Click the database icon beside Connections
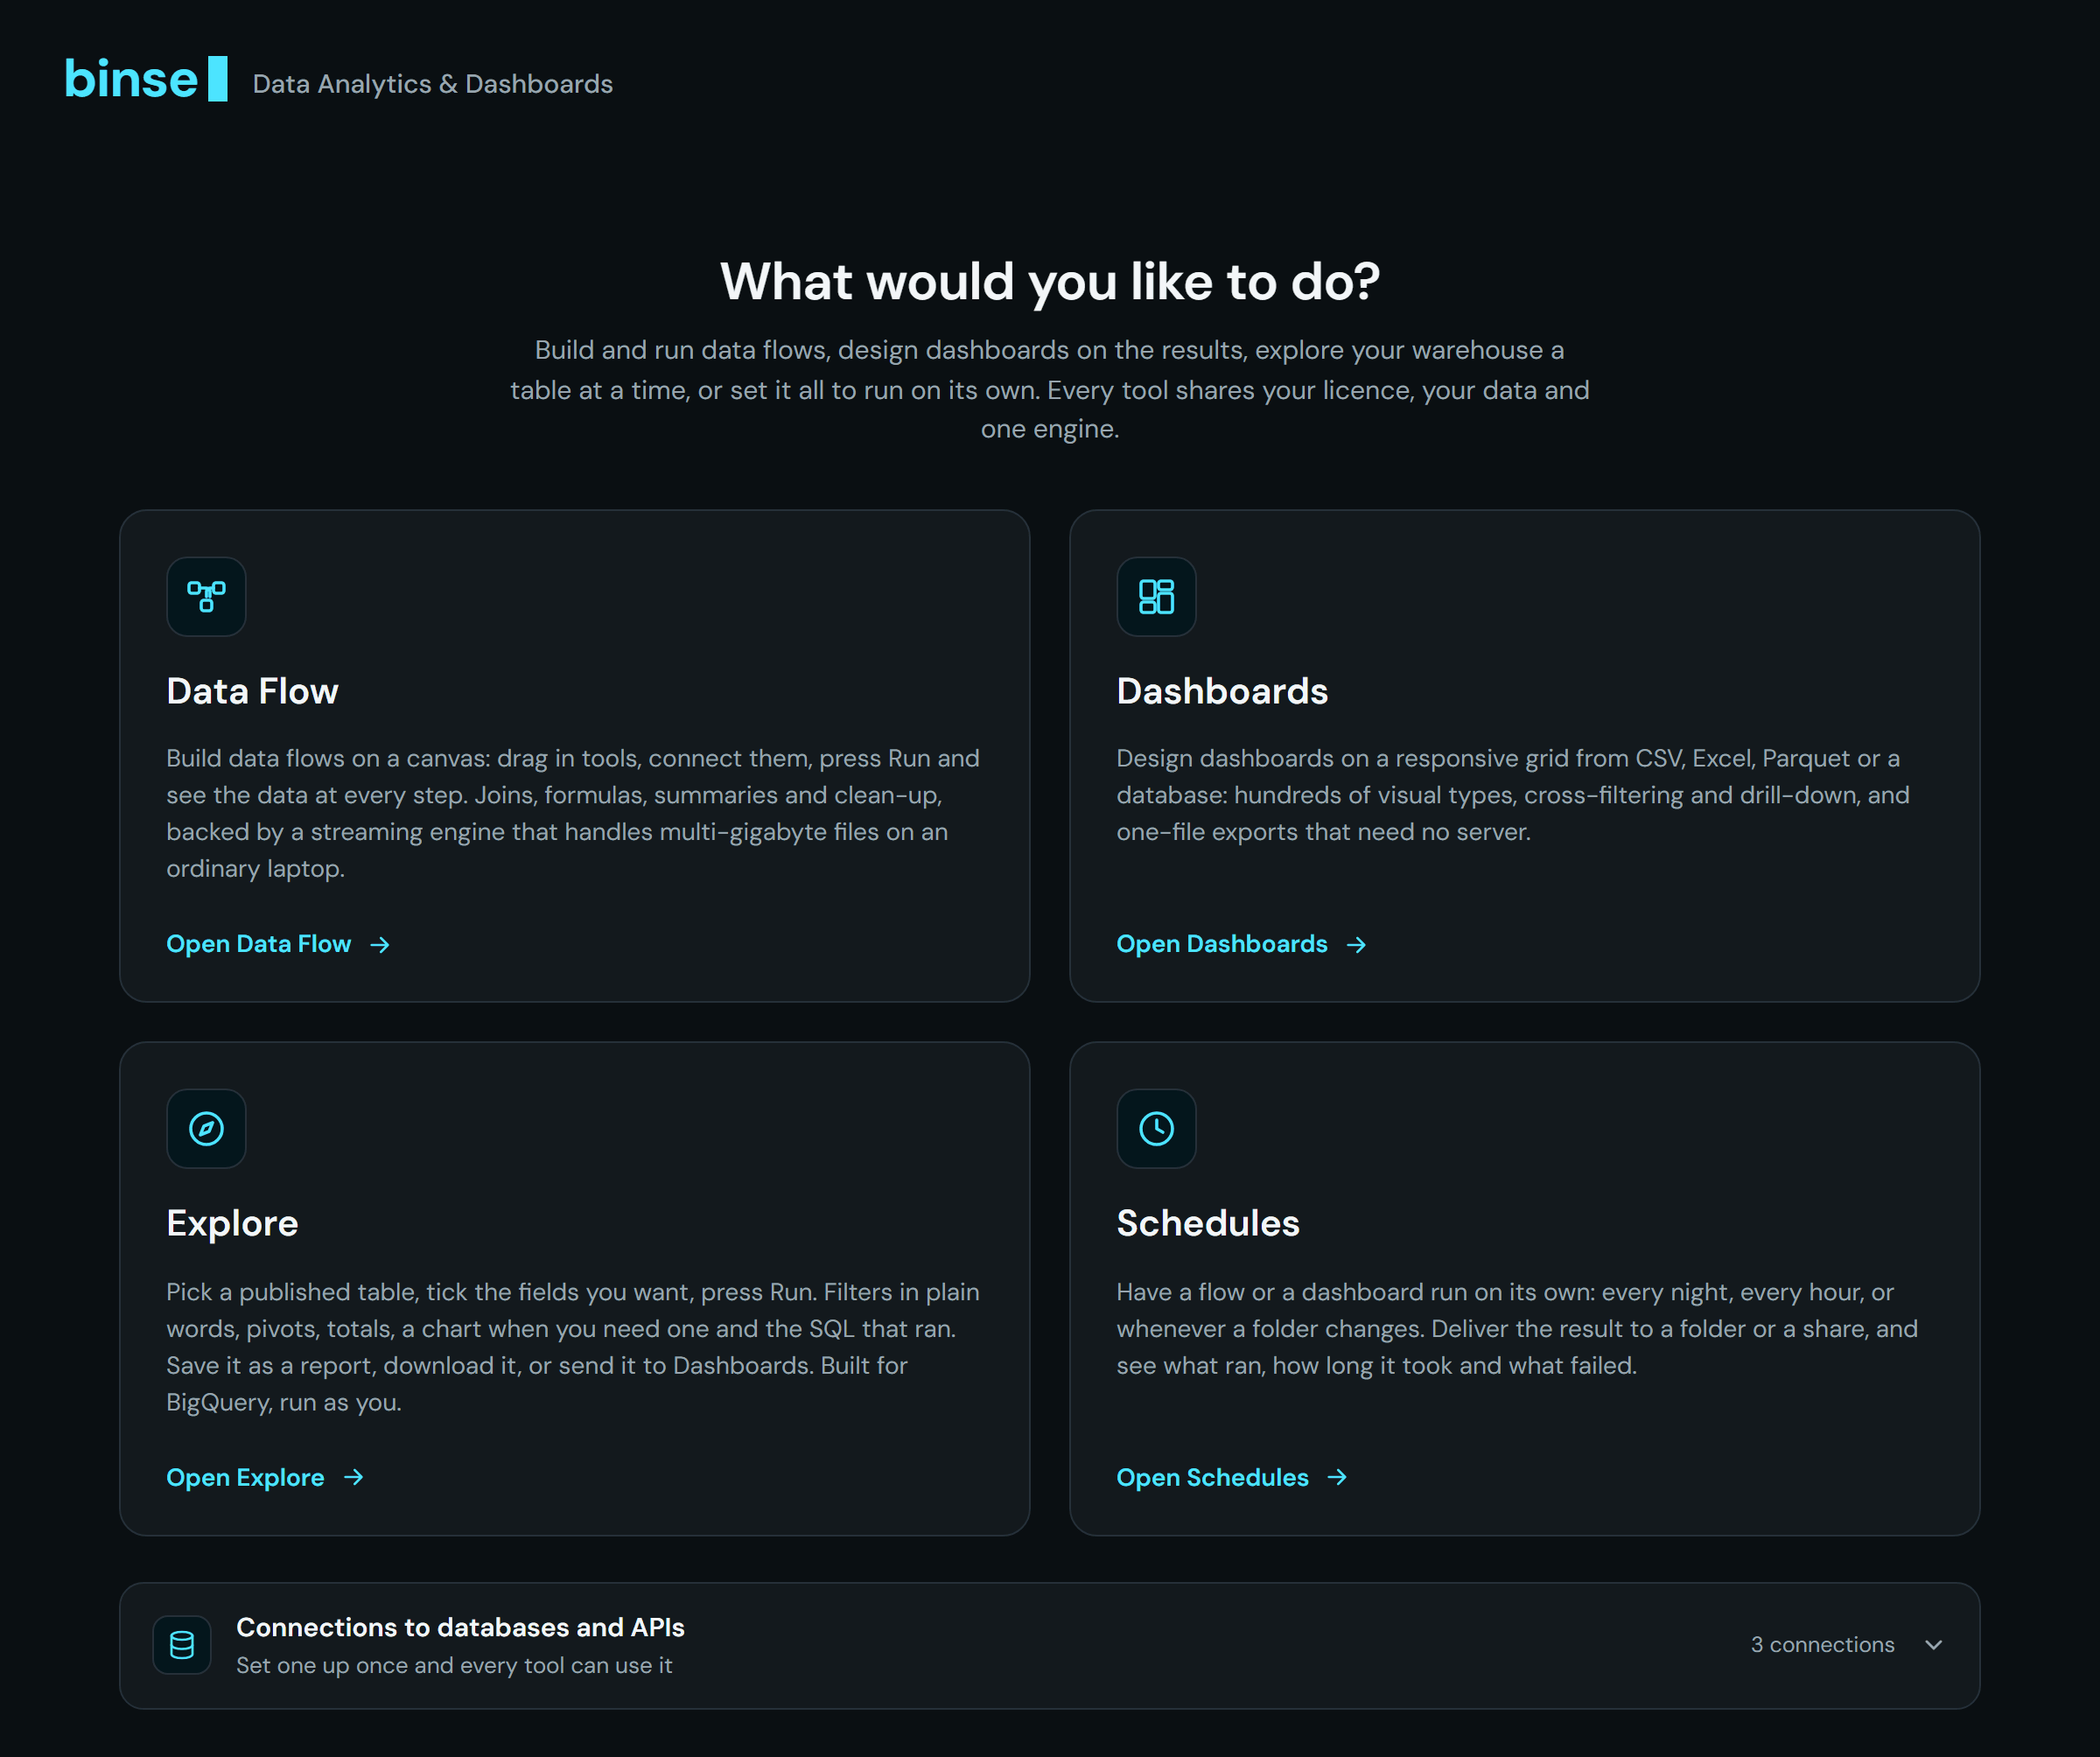The width and height of the screenshot is (2100, 1757). click(x=182, y=1645)
